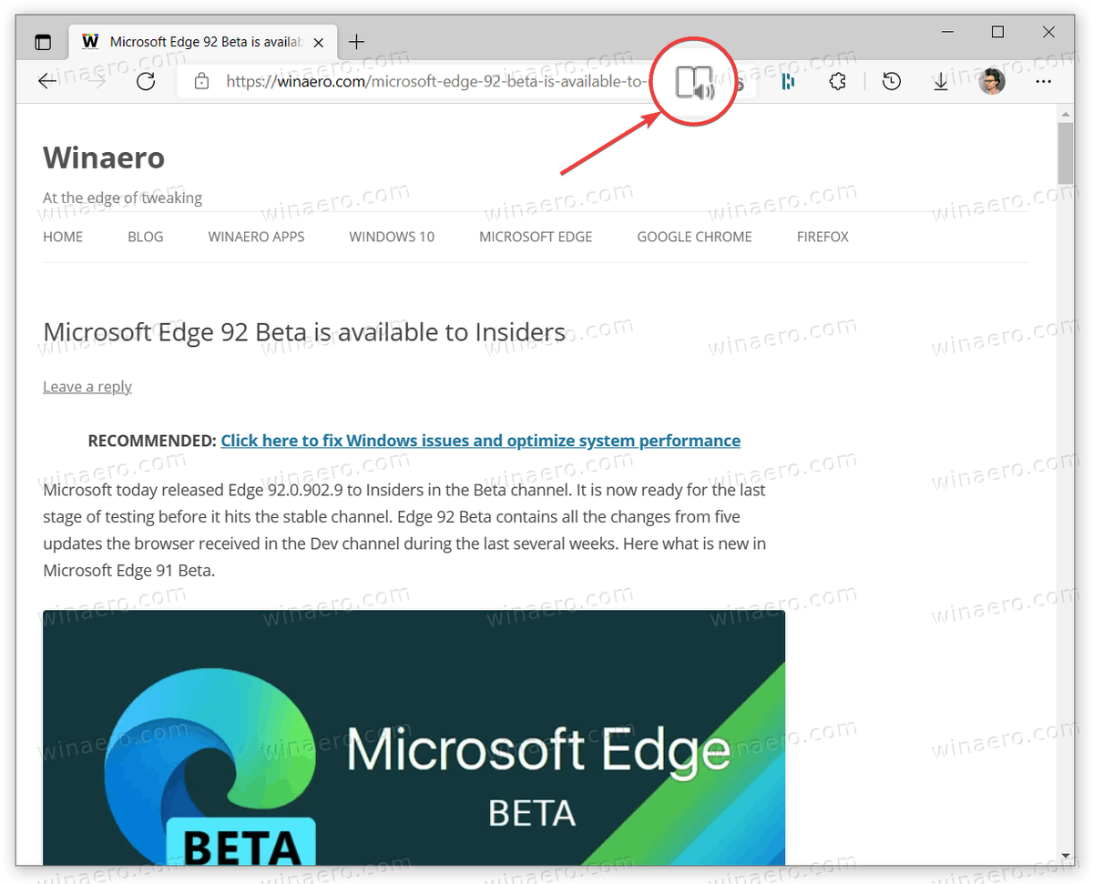Click the vertical scrollbar thumb
This screenshot has width=1093, height=884.
coord(1065,153)
